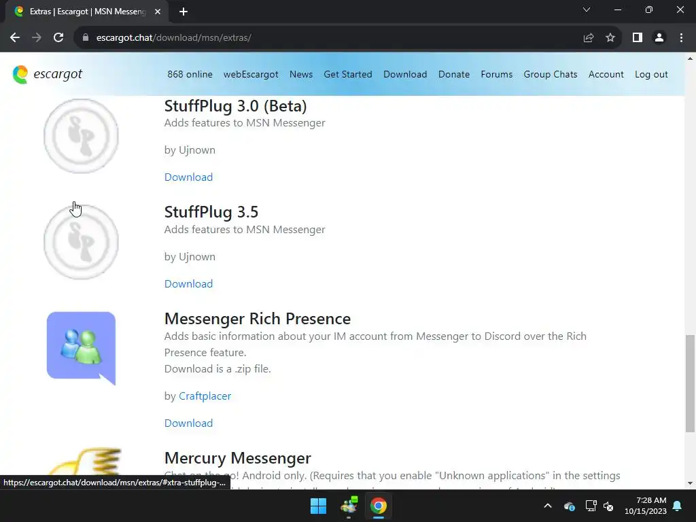Open the Windows Start menu
Screen dimensions: 696x522
(318, 506)
